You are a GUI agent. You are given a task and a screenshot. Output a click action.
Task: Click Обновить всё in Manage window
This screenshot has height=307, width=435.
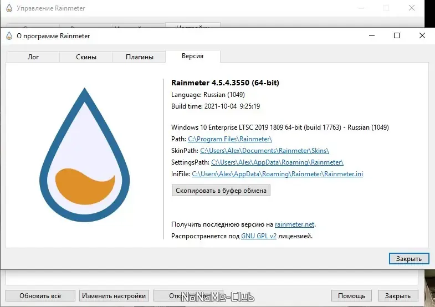click(x=40, y=295)
